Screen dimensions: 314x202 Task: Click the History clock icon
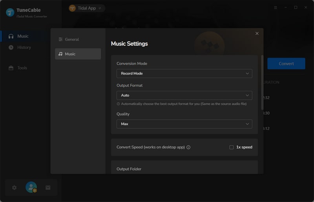(11, 47)
